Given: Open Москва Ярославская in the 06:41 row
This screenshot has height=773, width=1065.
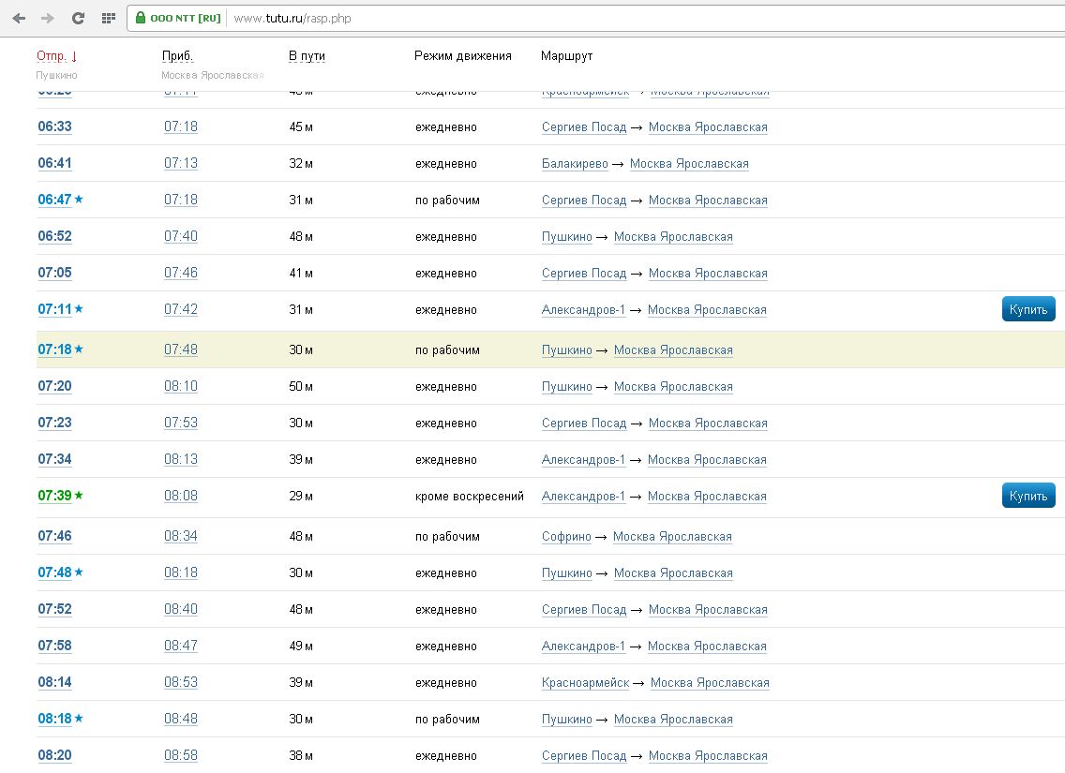Looking at the screenshot, I should click(689, 164).
